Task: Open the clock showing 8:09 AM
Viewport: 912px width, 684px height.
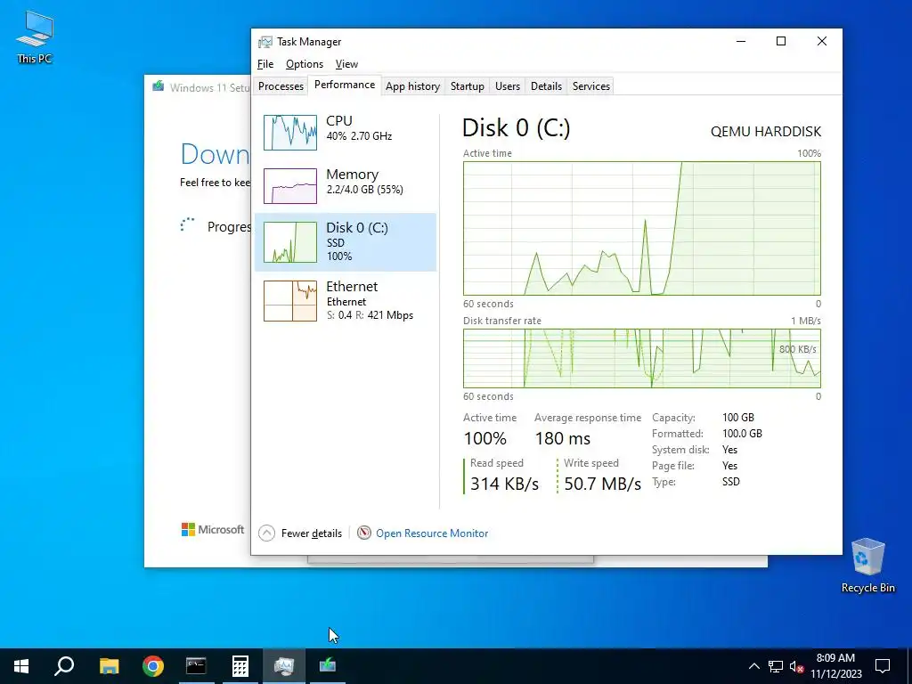Action: click(835, 666)
